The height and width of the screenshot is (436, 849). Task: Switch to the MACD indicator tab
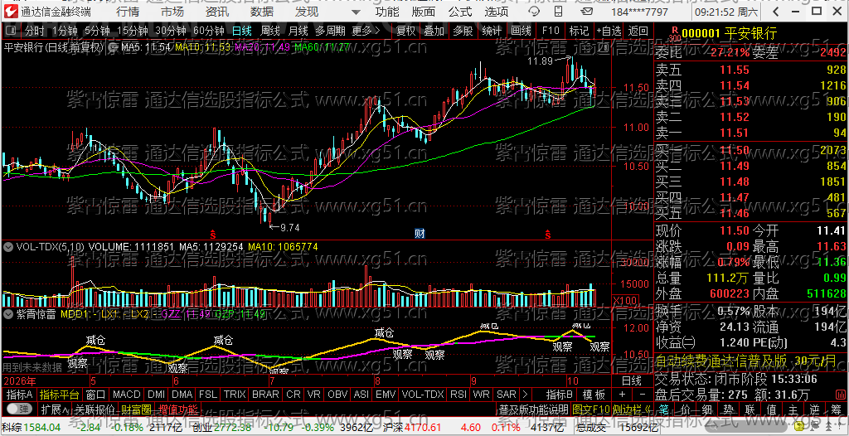(x=126, y=395)
